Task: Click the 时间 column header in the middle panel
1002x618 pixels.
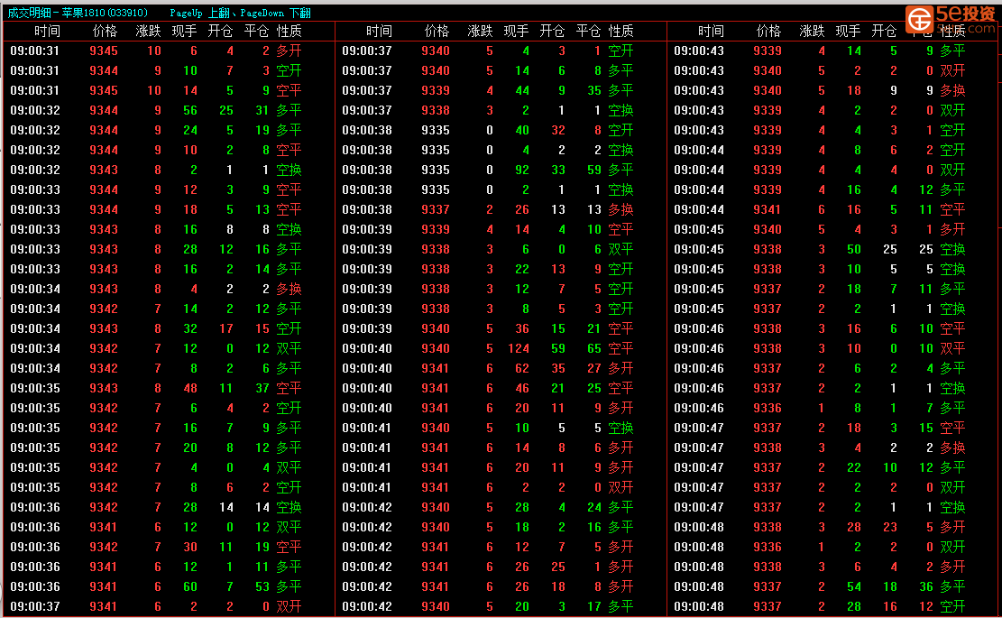Action: (x=379, y=32)
